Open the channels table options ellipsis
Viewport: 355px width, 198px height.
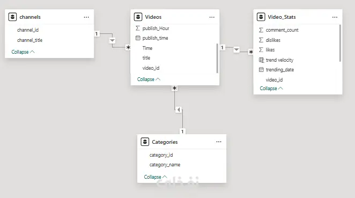pyautogui.click(x=86, y=17)
